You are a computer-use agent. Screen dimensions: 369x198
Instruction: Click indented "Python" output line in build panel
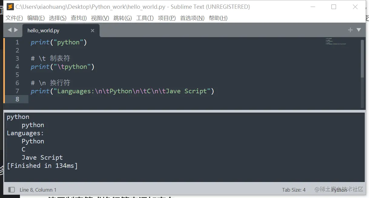tap(33, 141)
